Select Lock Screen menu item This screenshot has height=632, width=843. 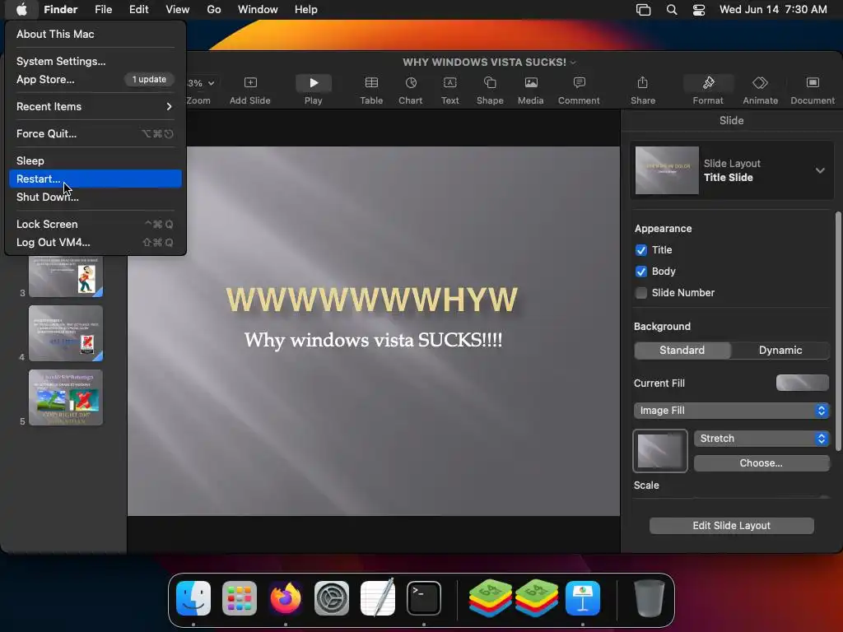[x=95, y=224]
